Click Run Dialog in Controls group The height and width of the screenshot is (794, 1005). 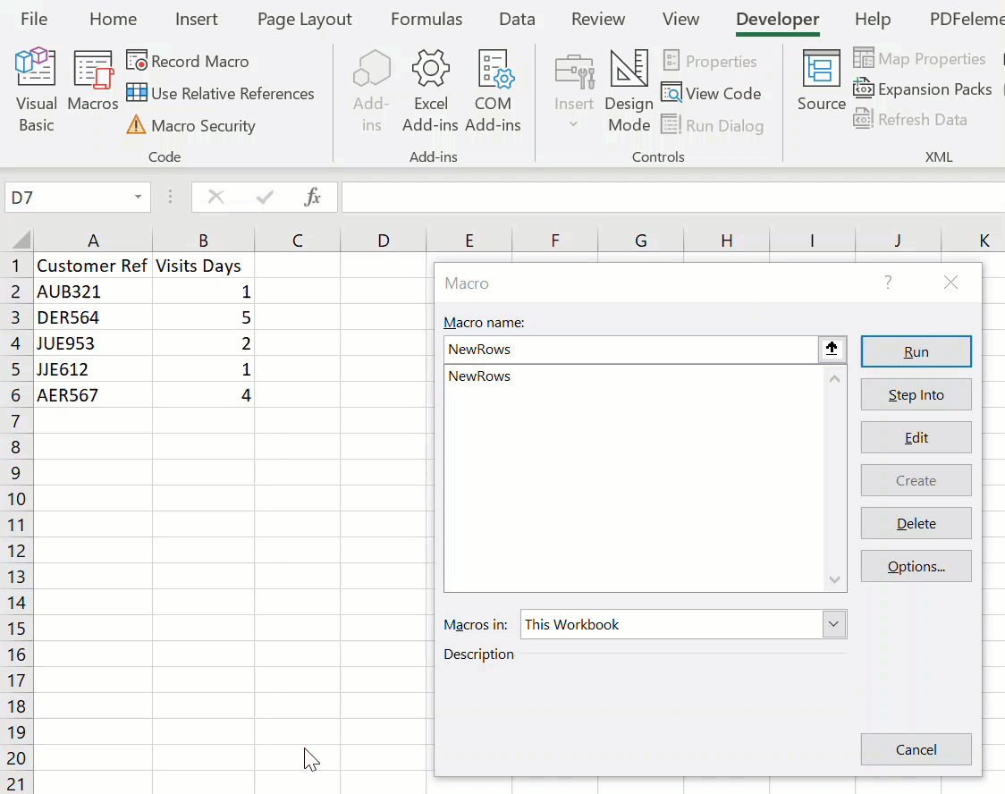coord(712,125)
